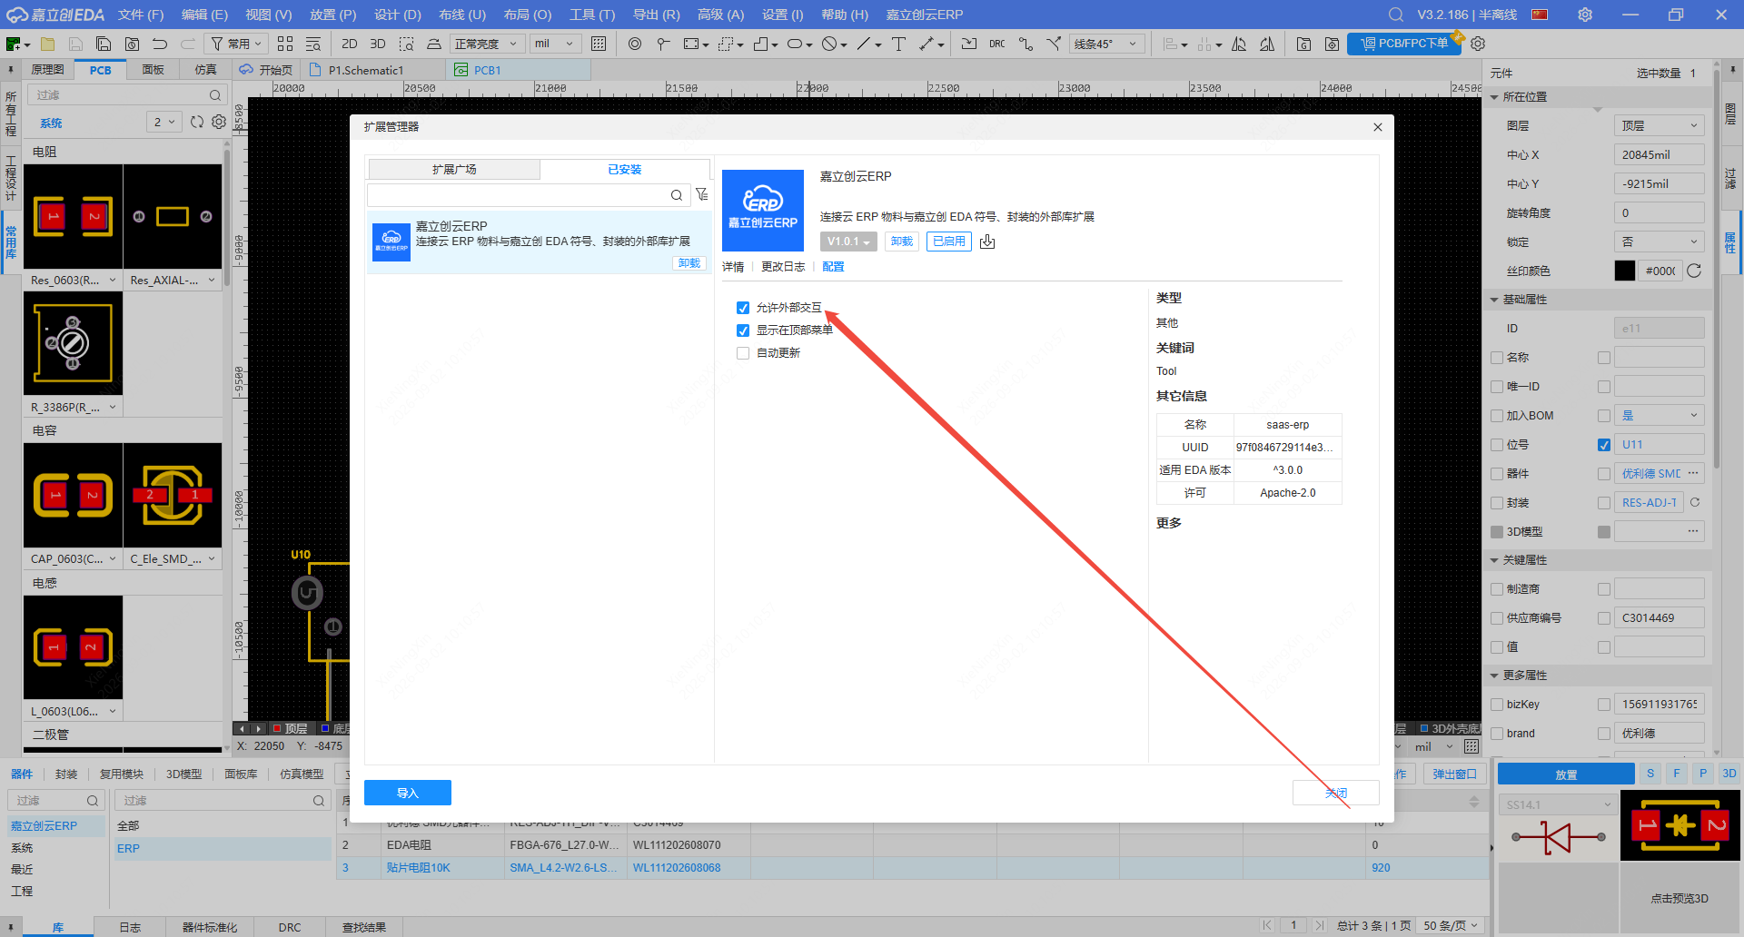Open the 锁定 dropdown showing 否
The height and width of the screenshot is (937, 1744).
[1659, 242]
